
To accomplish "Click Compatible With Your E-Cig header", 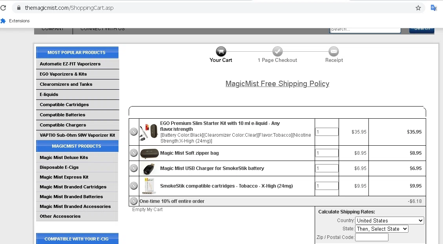I will click(77, 239).
